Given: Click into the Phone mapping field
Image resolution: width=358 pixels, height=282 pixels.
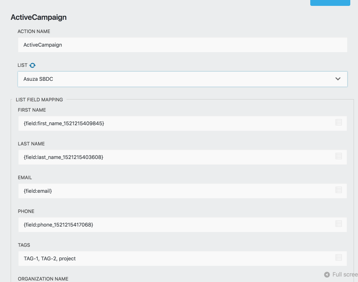Looking at the screenshot, I should [176, 225].
